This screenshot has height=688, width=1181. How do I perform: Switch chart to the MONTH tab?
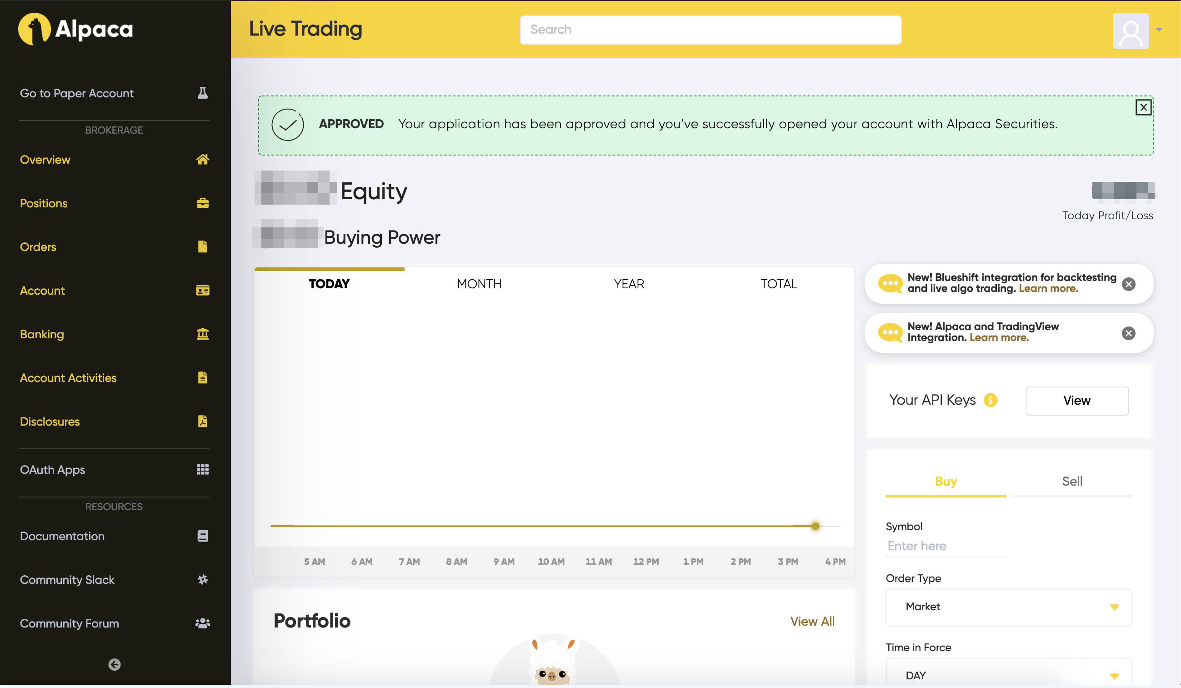(479, 284)
